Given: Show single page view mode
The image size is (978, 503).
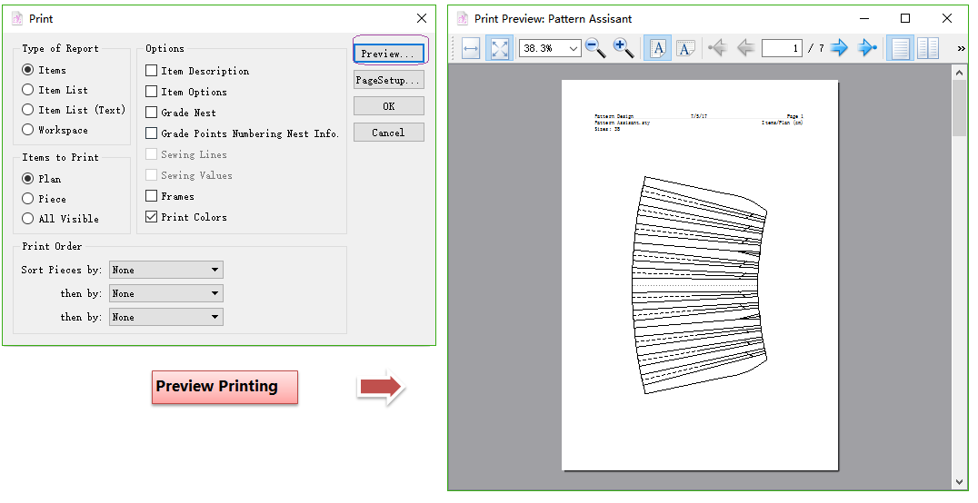Looking at the screenshot, I should coord(900,48).
